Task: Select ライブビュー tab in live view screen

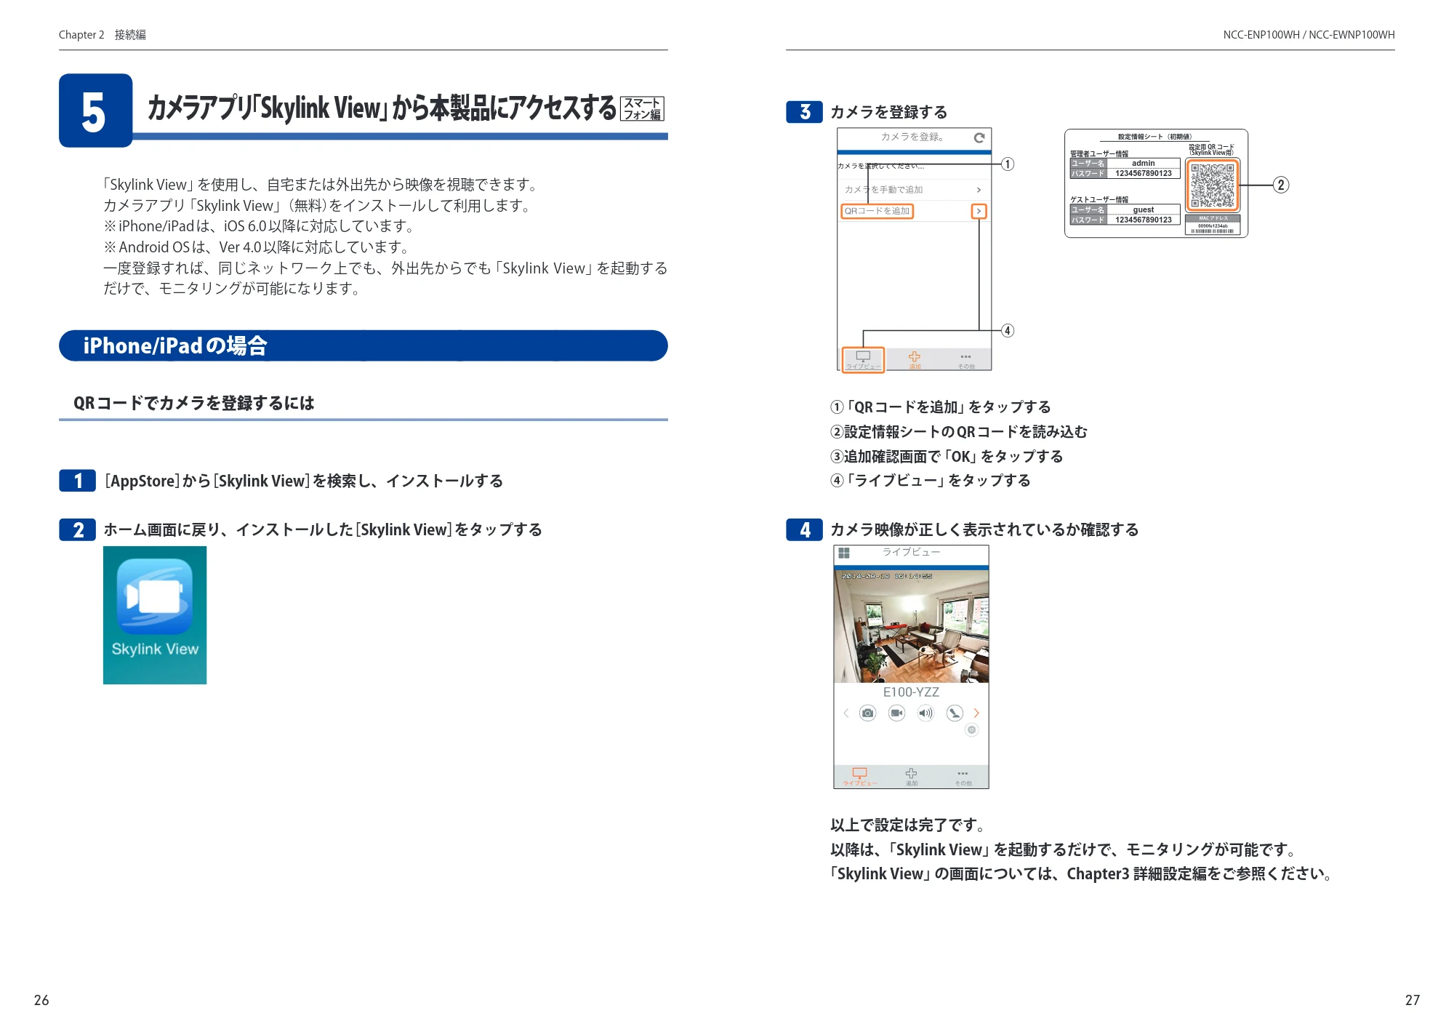Action: pos(860,776)
